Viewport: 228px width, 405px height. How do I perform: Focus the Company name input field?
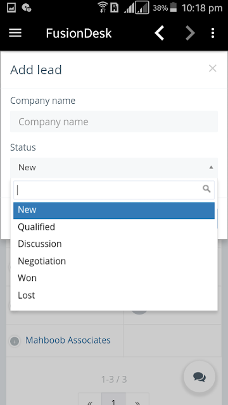pos(114,121)
